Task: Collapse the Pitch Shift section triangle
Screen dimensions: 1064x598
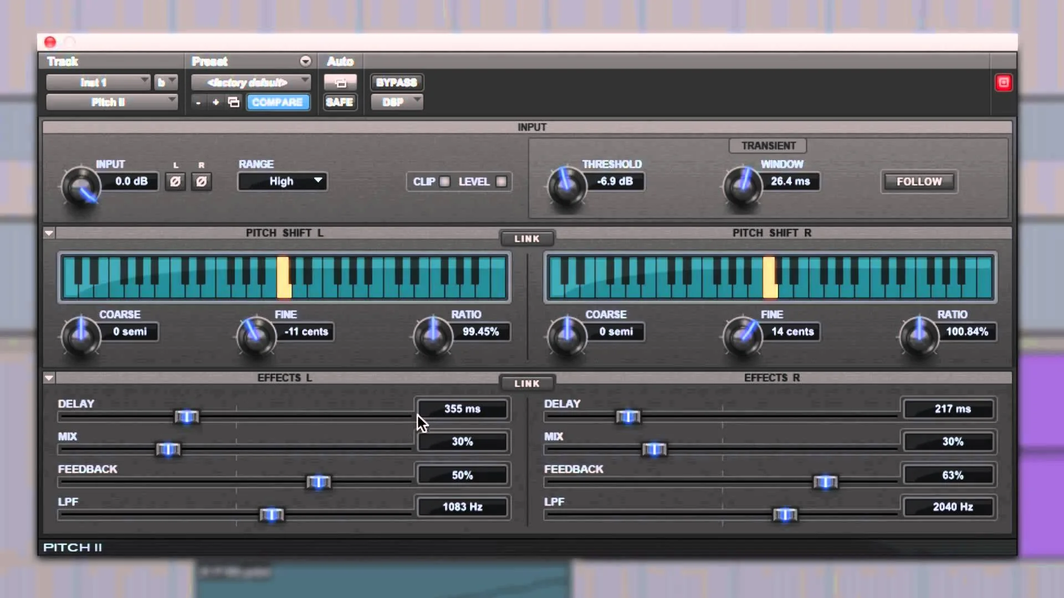Action: [x=49, y=233]
